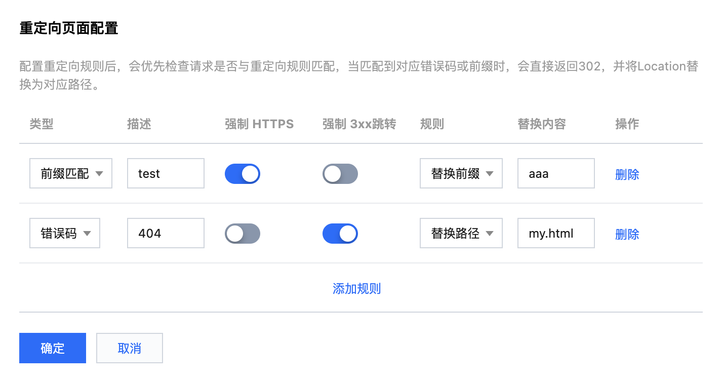The image size is (722, 381).
Task: Click the replacement field containing aaa
Action: [556, 174]
